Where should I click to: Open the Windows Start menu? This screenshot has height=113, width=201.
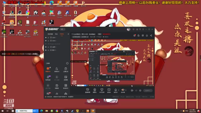point(2,111)
